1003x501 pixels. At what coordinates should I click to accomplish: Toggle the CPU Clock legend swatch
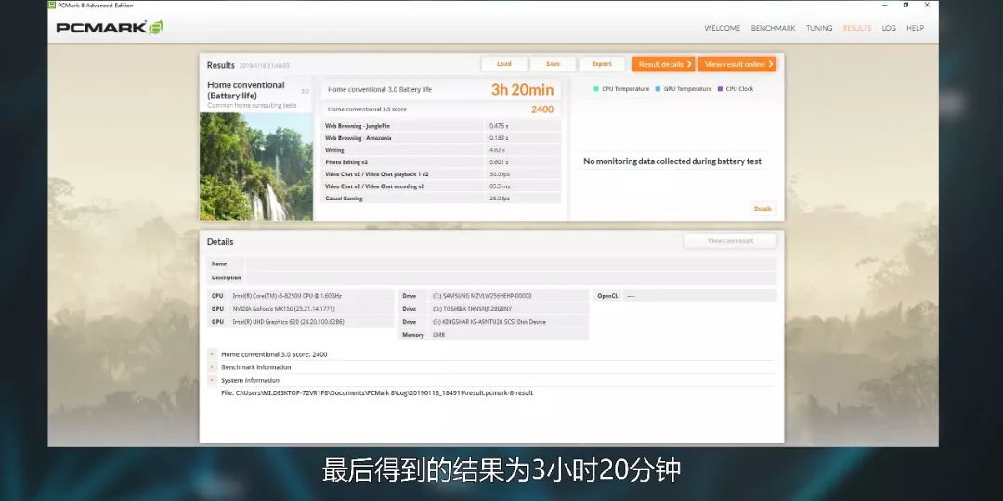pyautogui.click(x=720, y=89)
